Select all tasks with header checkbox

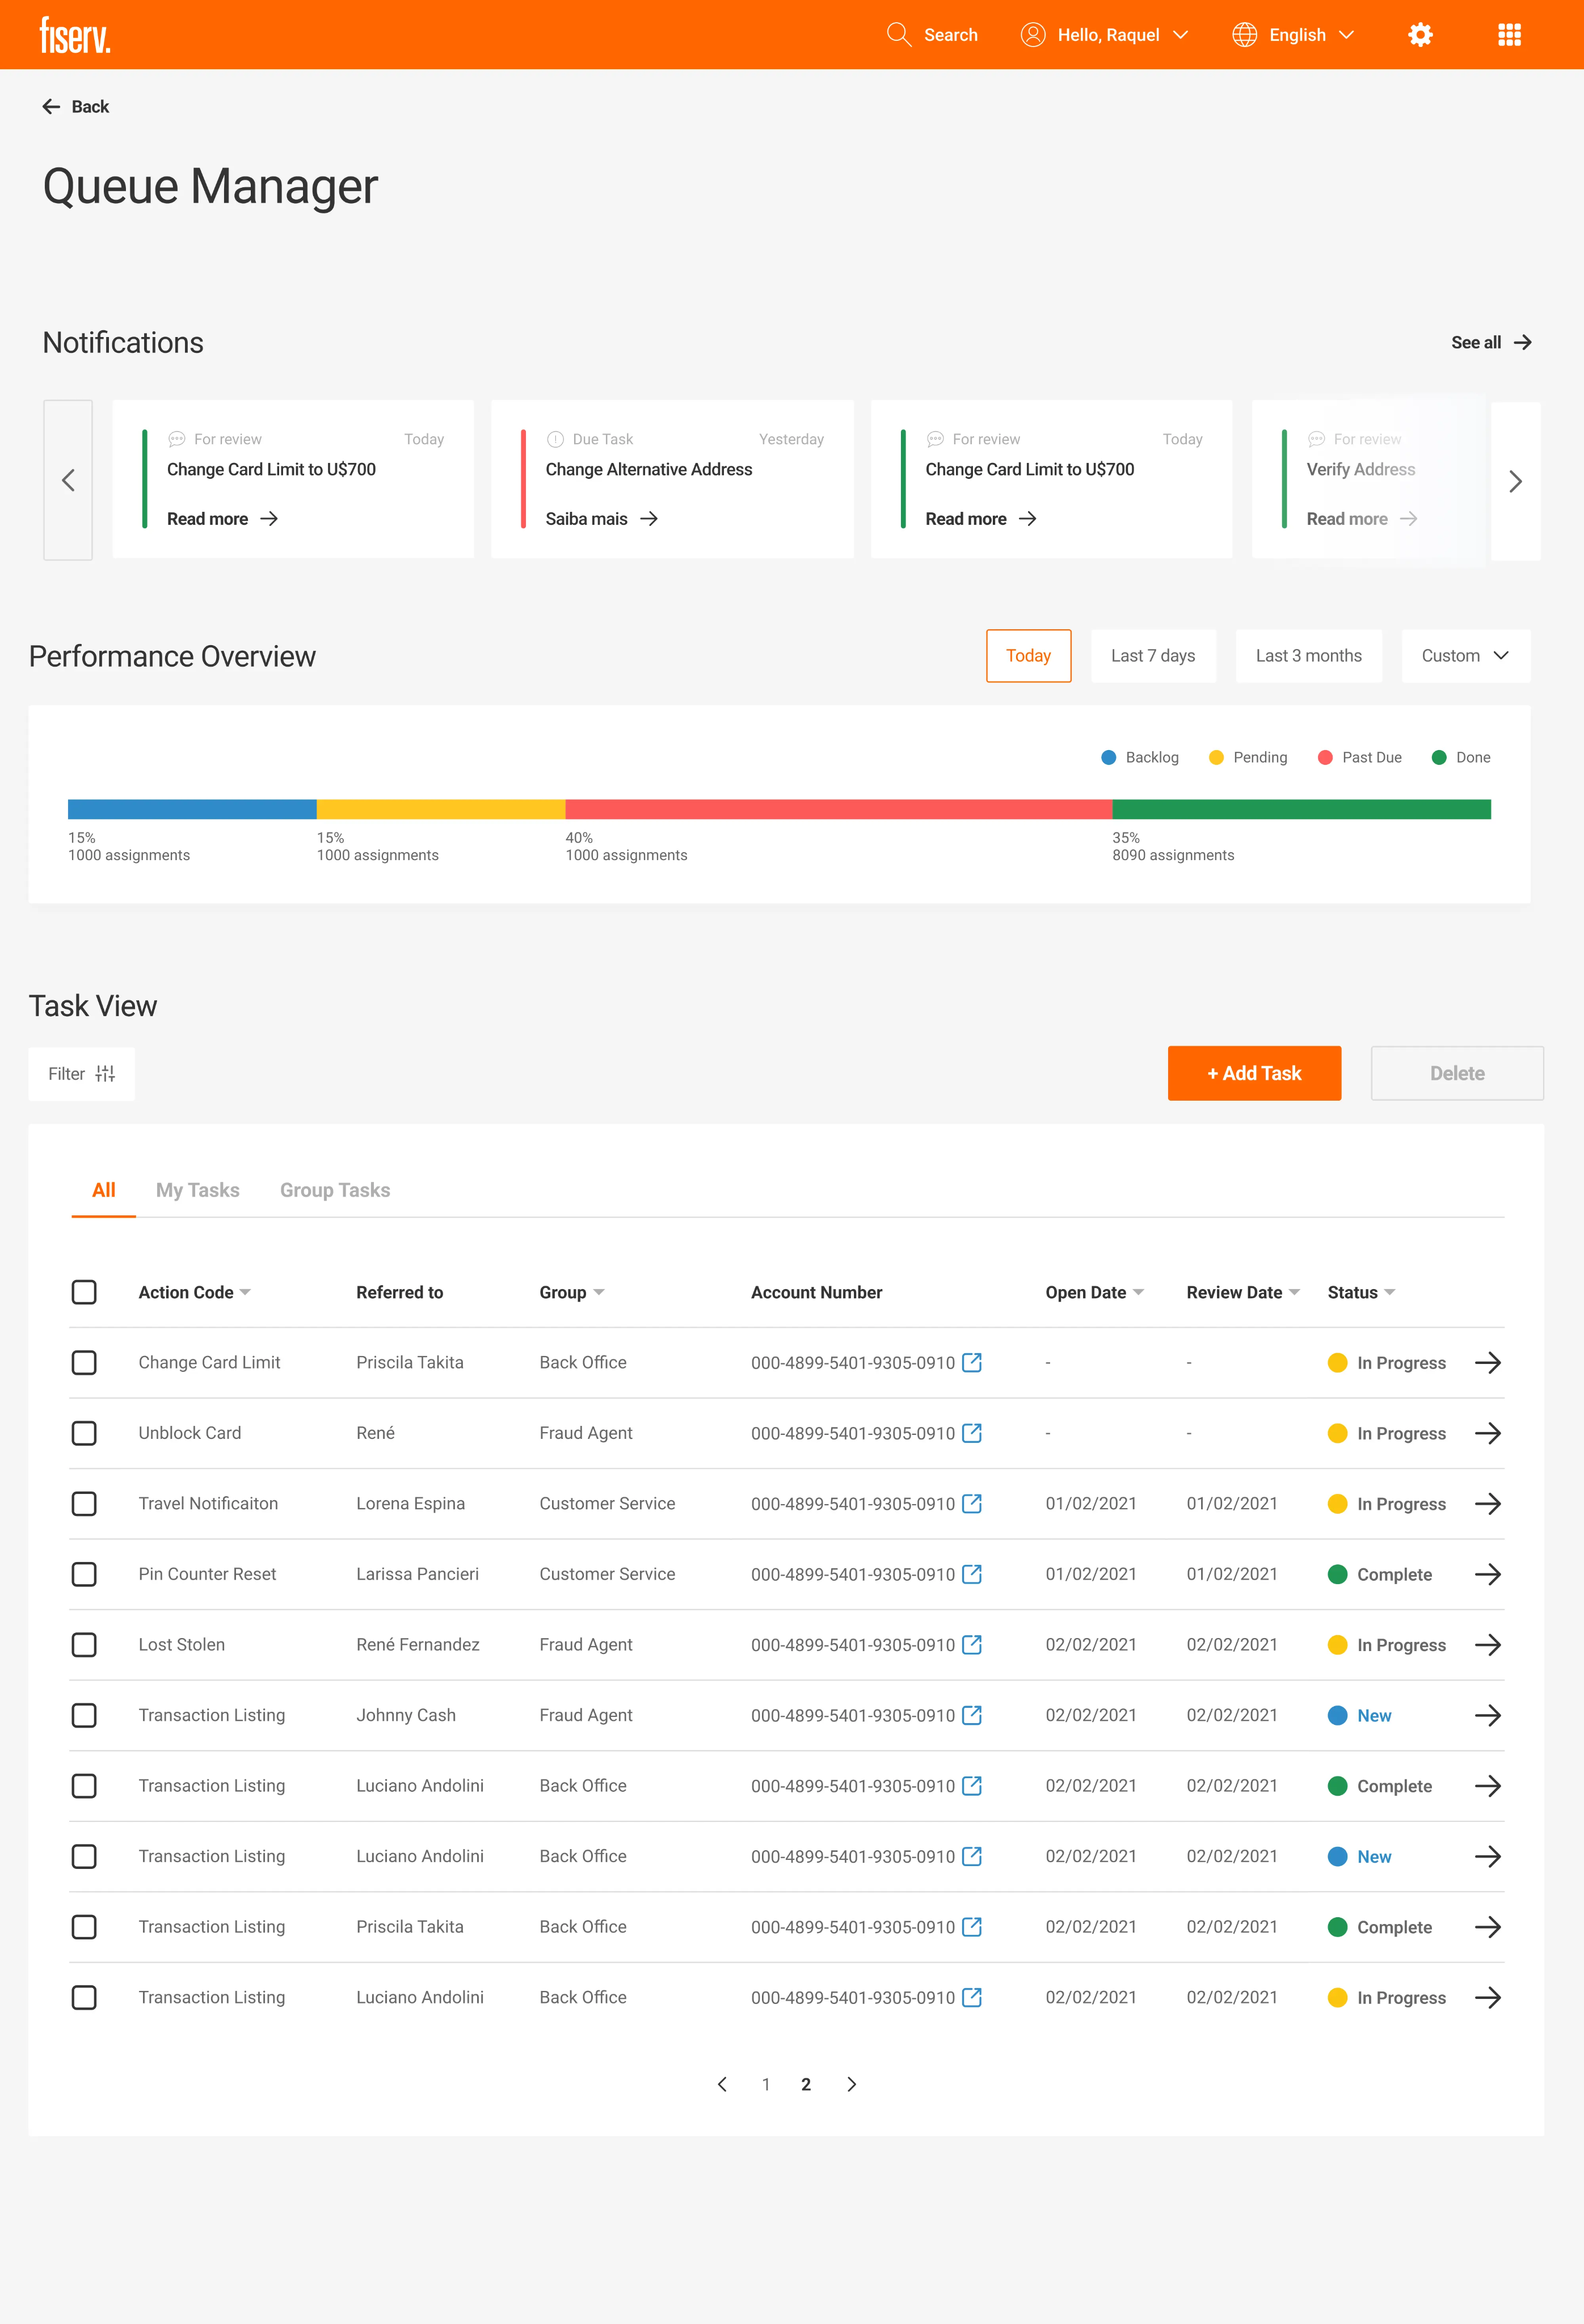click(x=84, y=1292)
